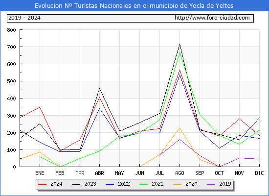Click the red 2024 line peak at NOV
Screen dimensions: 269x196
tap(239, 119)
